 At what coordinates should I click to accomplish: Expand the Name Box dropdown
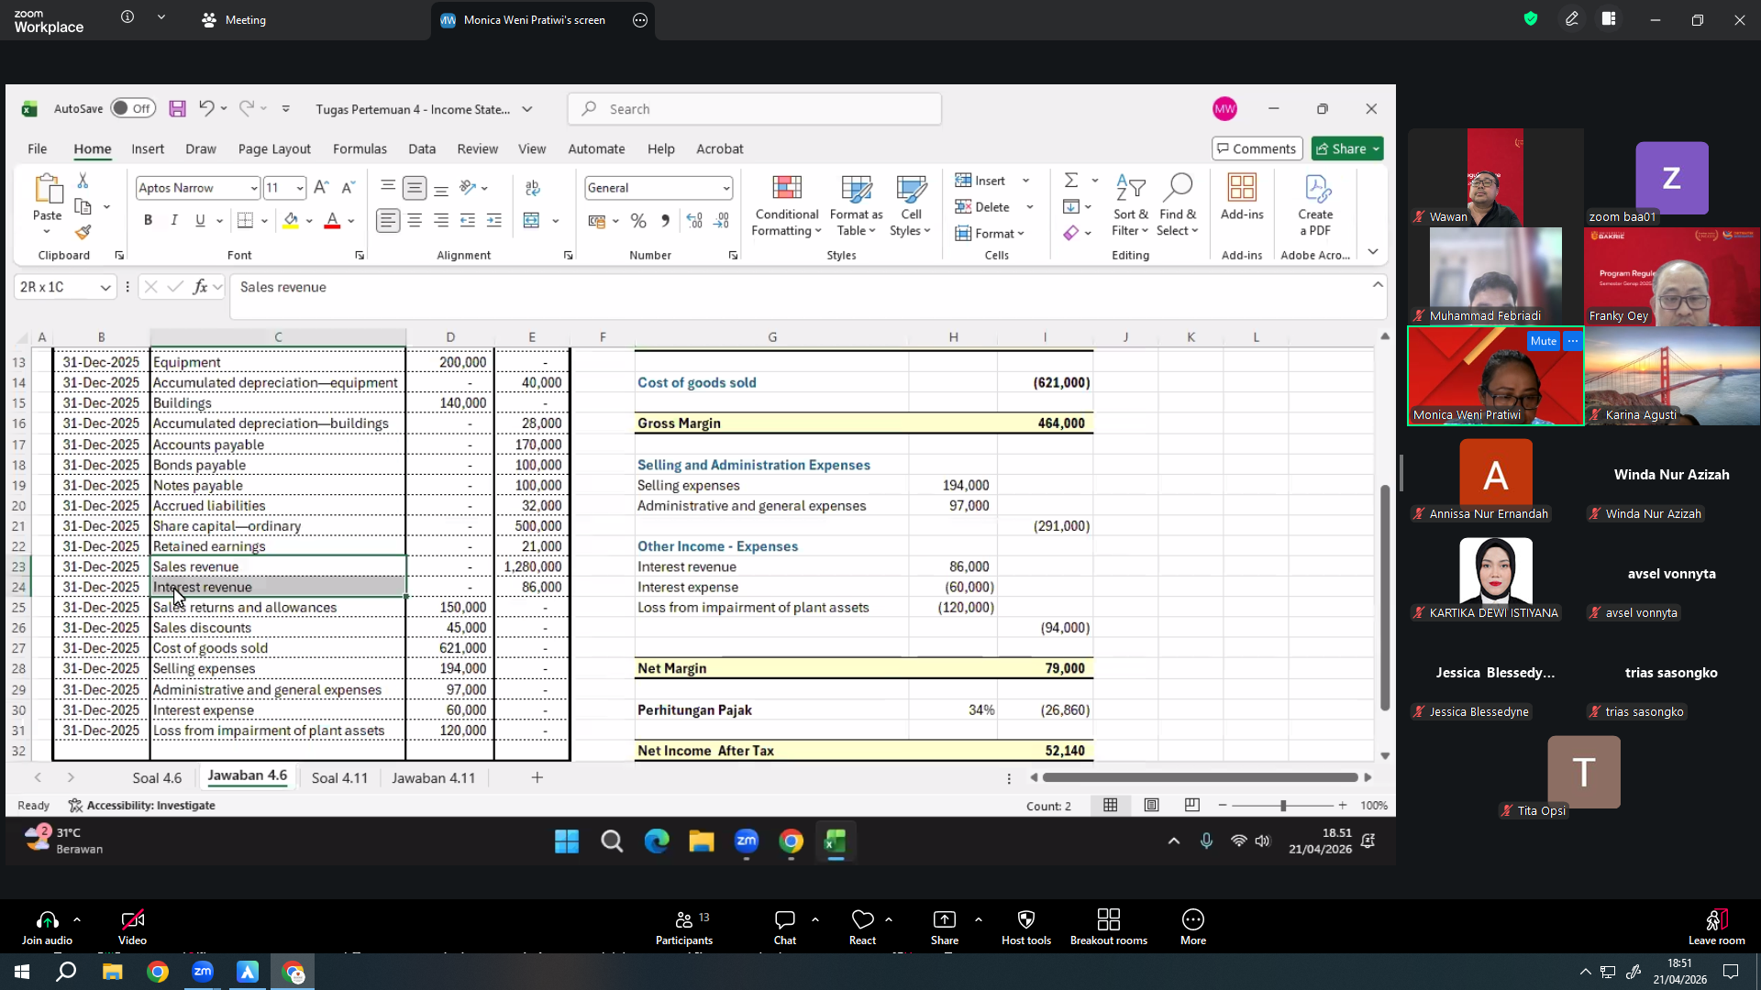(x=105, y=287)
